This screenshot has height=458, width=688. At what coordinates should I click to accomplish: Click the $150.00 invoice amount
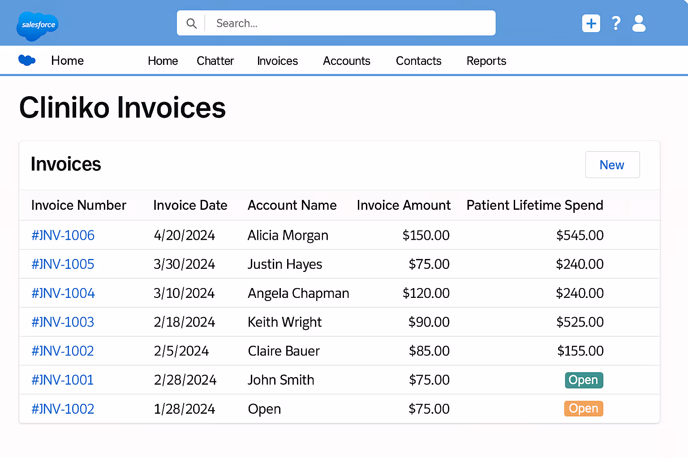point(426,235)
